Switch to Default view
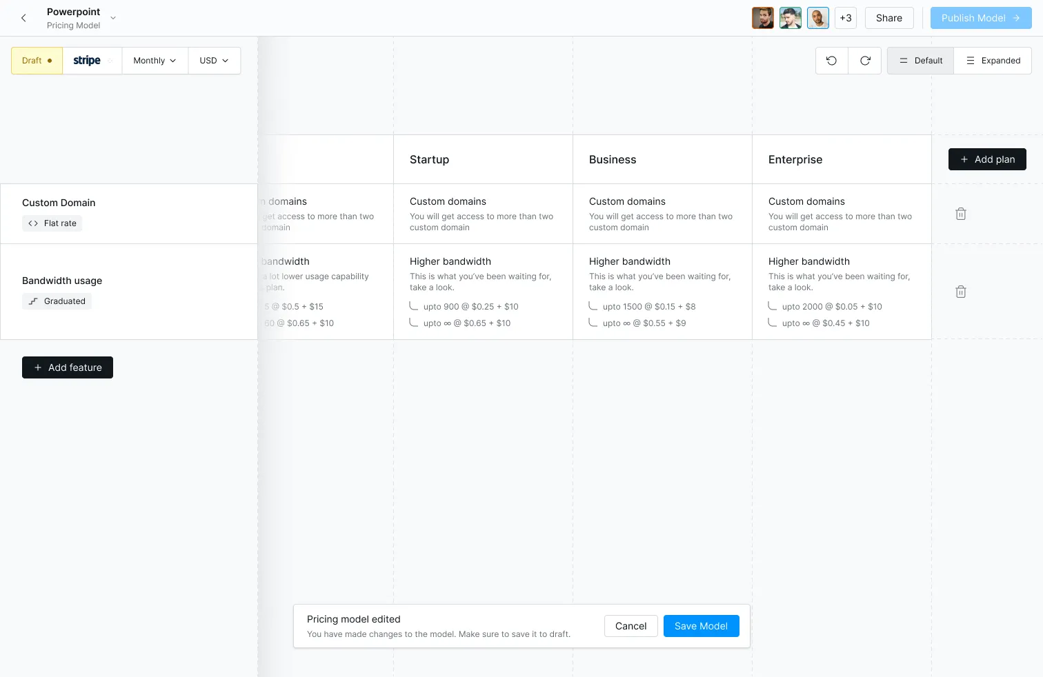Viewport: 1043px width, 677px height. coord(920,61)
